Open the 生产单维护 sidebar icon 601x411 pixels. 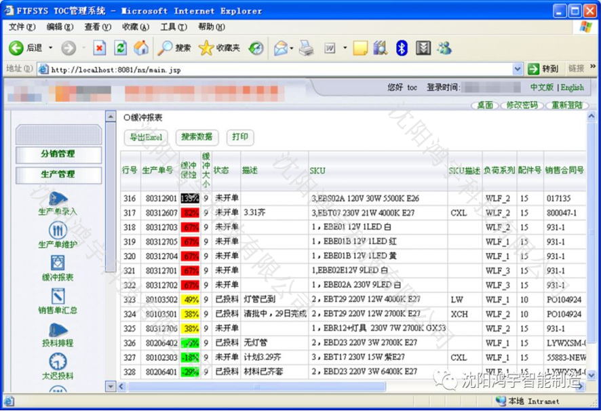tap(58, 231)
